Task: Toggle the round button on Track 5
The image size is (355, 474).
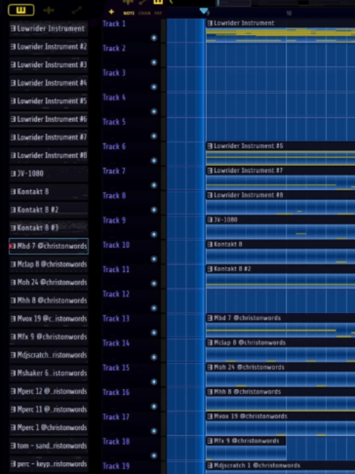Action: pyautogui.click(x=154, y=136)
